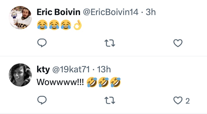Open kty's black-and-white profile avatar
Viewport: 207px width, 114px height.
[x=20, y=75]
